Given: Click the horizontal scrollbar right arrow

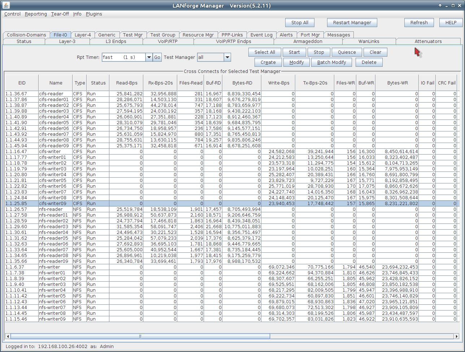Looking at the screenshot, I should point(456,336).
